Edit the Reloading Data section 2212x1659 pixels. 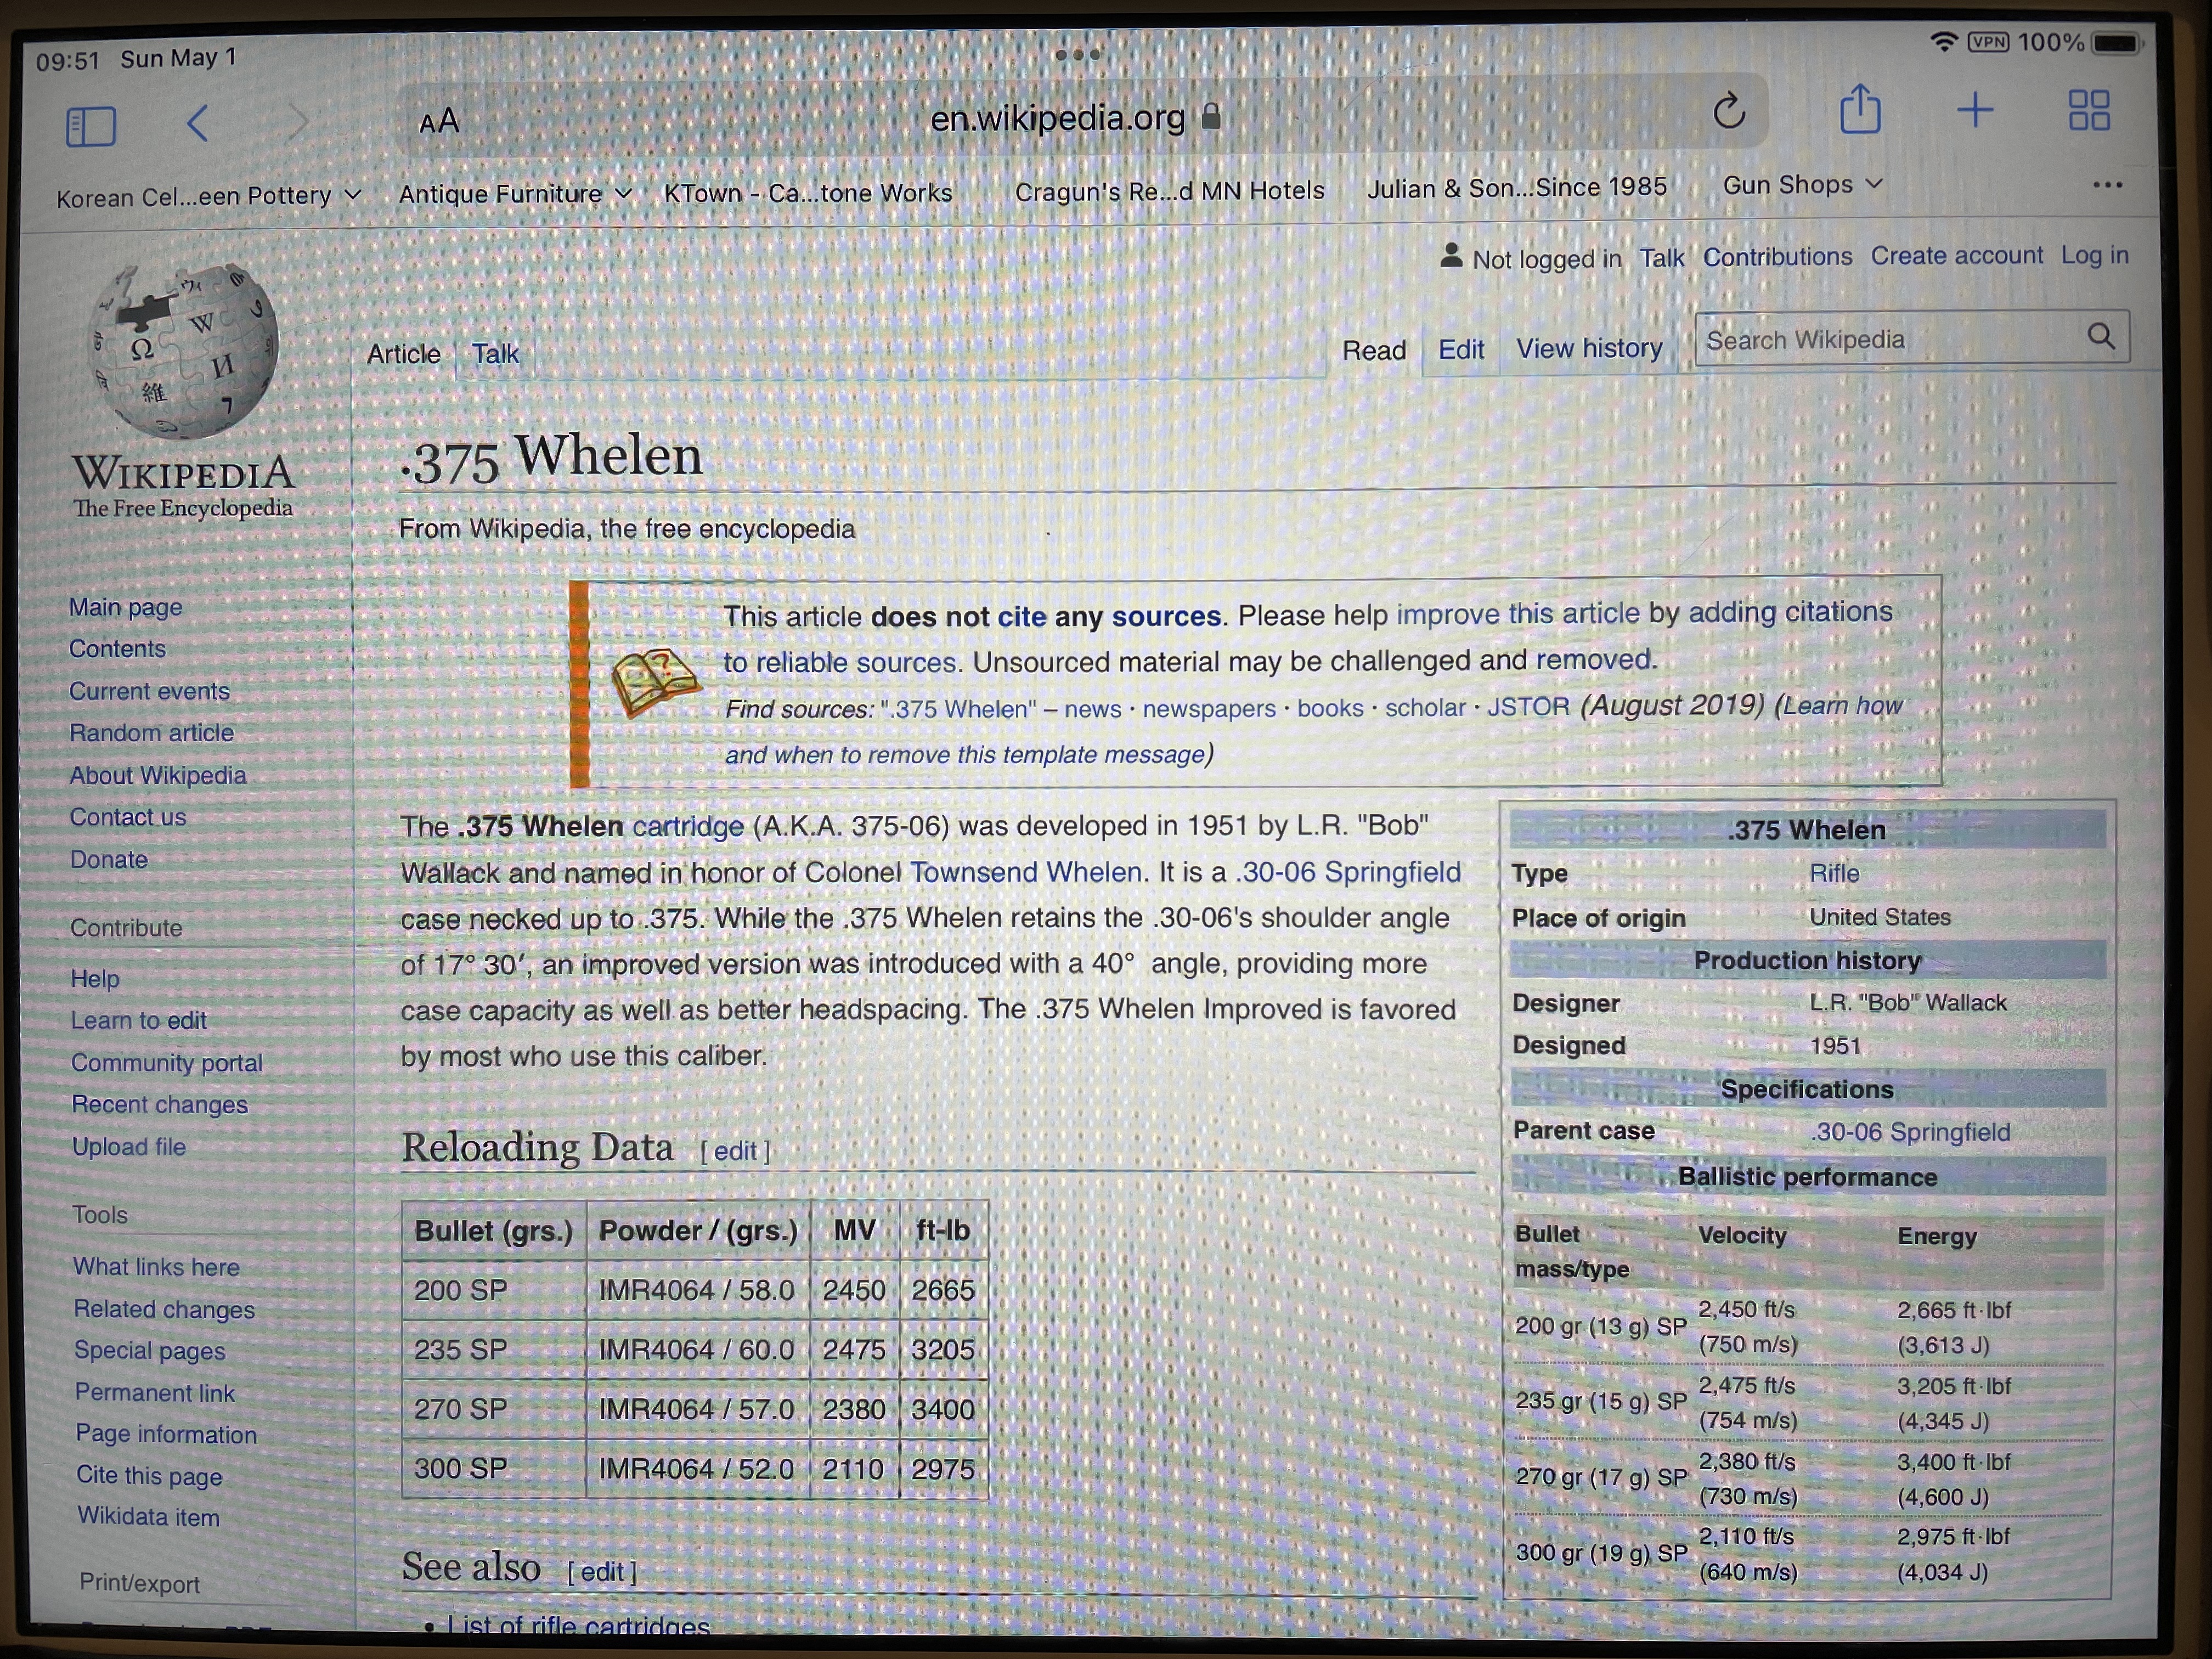tap(735, 1151)
